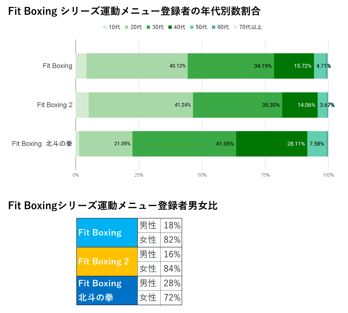This screenshot has height=313, width=348.
Task: Click the Fit Boxing 2 y-axis label
Action: [x=55, y=105]
